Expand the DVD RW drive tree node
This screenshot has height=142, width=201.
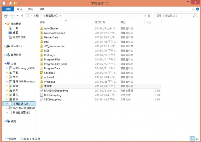(x=7, y=108)
